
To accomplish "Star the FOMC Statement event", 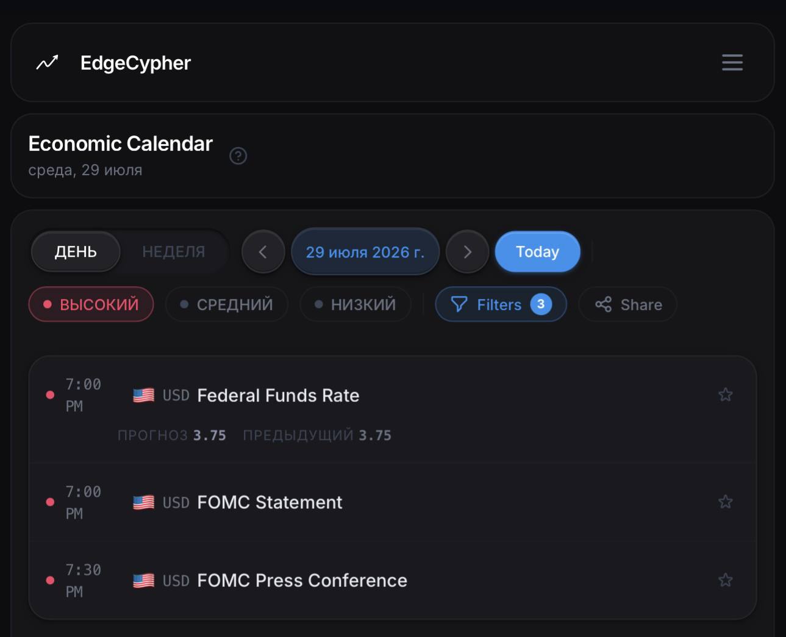I will point(725,502).
